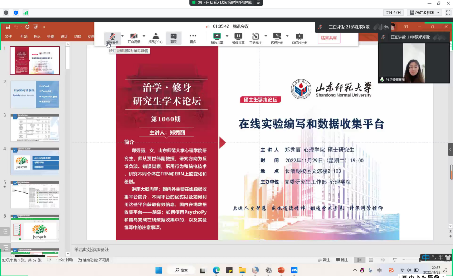Open 幻灯片控制 slide control
The width and height of the screenshot is (453, 278).
(299, 38)
